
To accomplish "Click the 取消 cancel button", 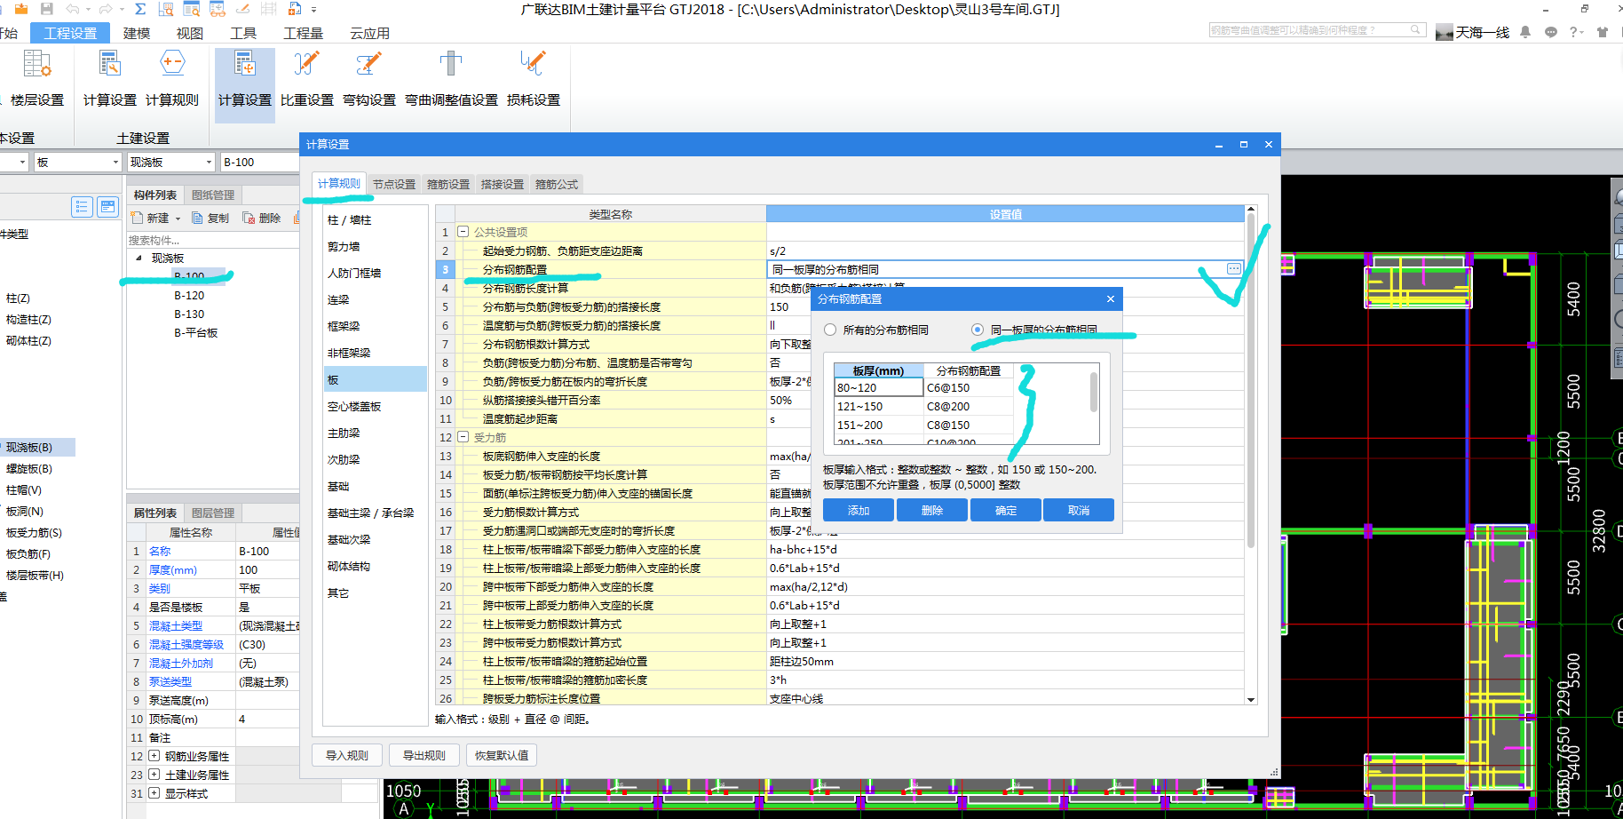I will [1079, 510].
